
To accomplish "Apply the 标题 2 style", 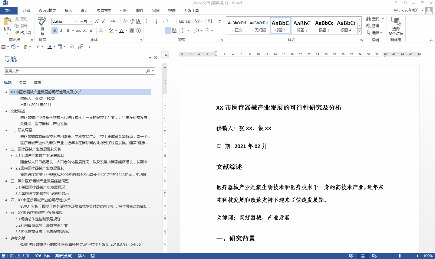I will tap(302, 25).
